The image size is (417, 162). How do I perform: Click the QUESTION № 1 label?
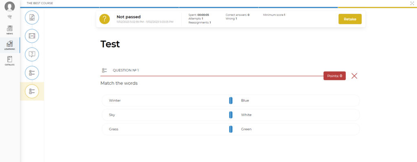coord(126,70)
